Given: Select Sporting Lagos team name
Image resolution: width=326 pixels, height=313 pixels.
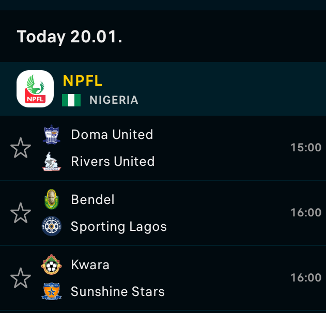Looking at the screenshot, I should (x=119, y=227).
